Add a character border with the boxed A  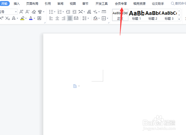coord(39,18)
